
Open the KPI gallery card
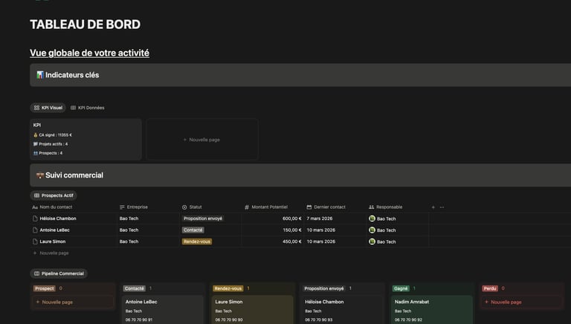[x=86, y=139]
